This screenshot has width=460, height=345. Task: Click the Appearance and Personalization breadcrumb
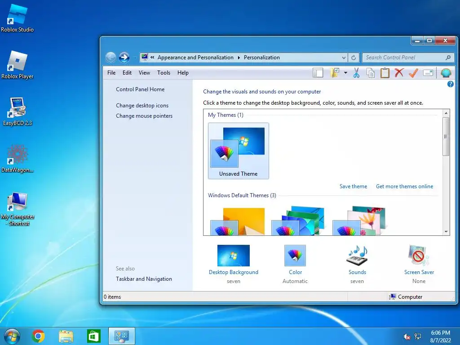coord(195,57)
